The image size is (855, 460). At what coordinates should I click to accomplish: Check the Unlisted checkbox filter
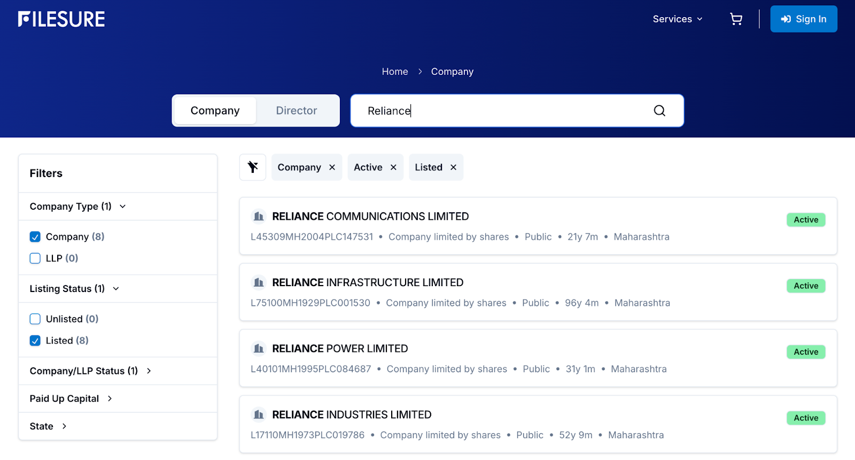(x=35, y=319)
